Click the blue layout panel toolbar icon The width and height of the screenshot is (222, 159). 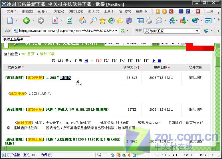[x=140, y=21]
